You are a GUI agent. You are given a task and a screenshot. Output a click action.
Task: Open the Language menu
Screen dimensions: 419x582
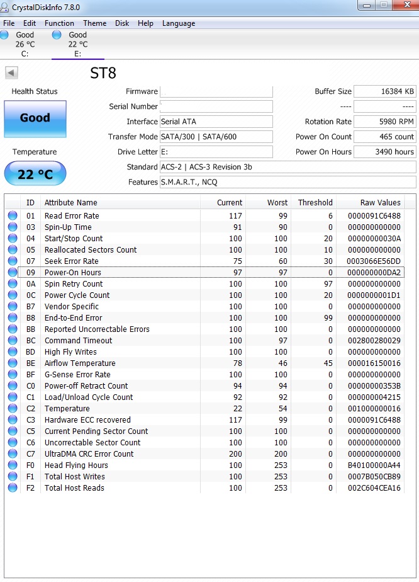click(179, 23)
